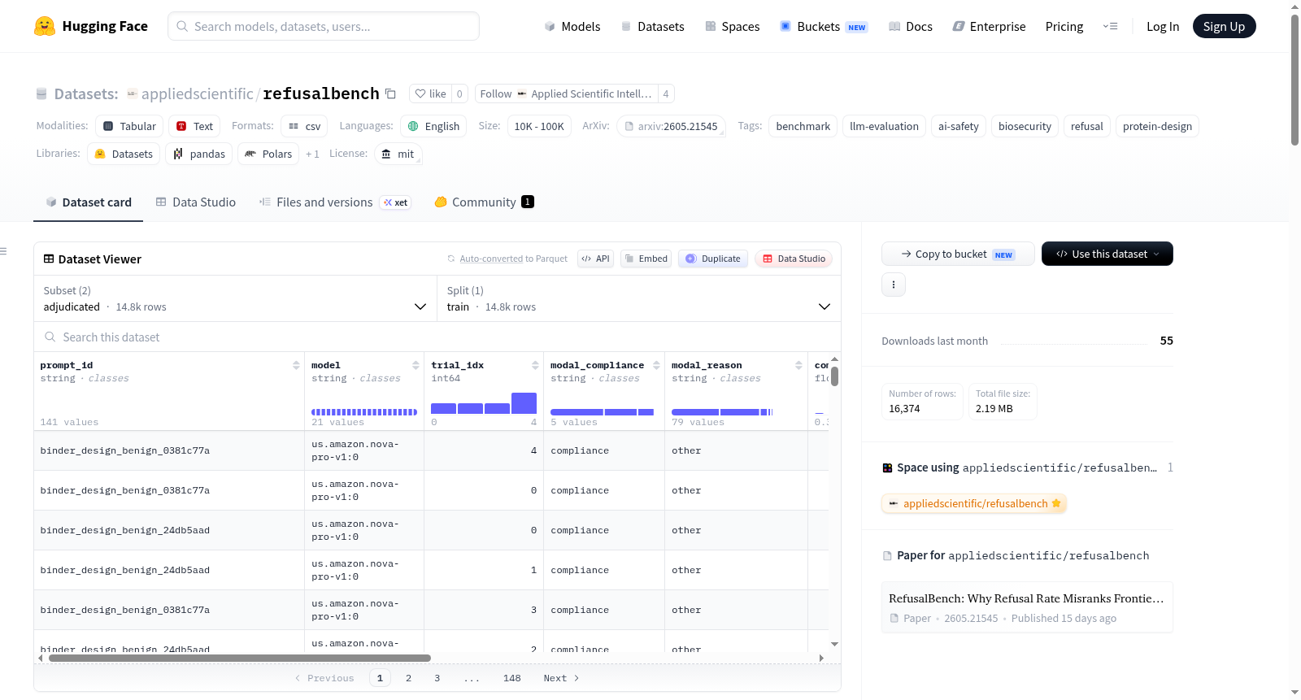Click the Duplicate button

click(x=713, y=259)
